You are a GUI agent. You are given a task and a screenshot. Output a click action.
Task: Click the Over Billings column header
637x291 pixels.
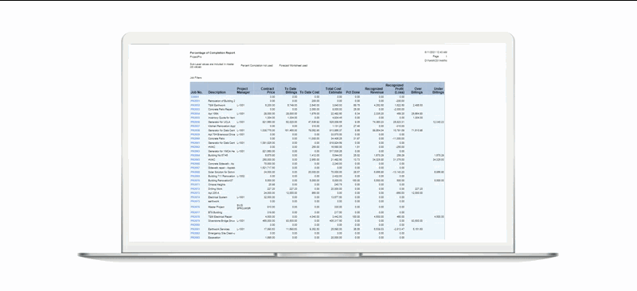pos(416,90)
